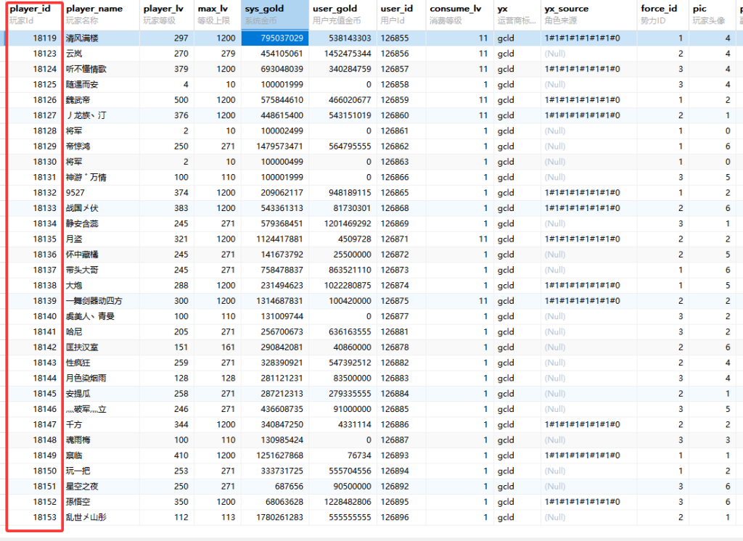This screenshot has width=743, height=541.
Task: Click user_gold cell with value 1452475344
Action: coord(344,54)
